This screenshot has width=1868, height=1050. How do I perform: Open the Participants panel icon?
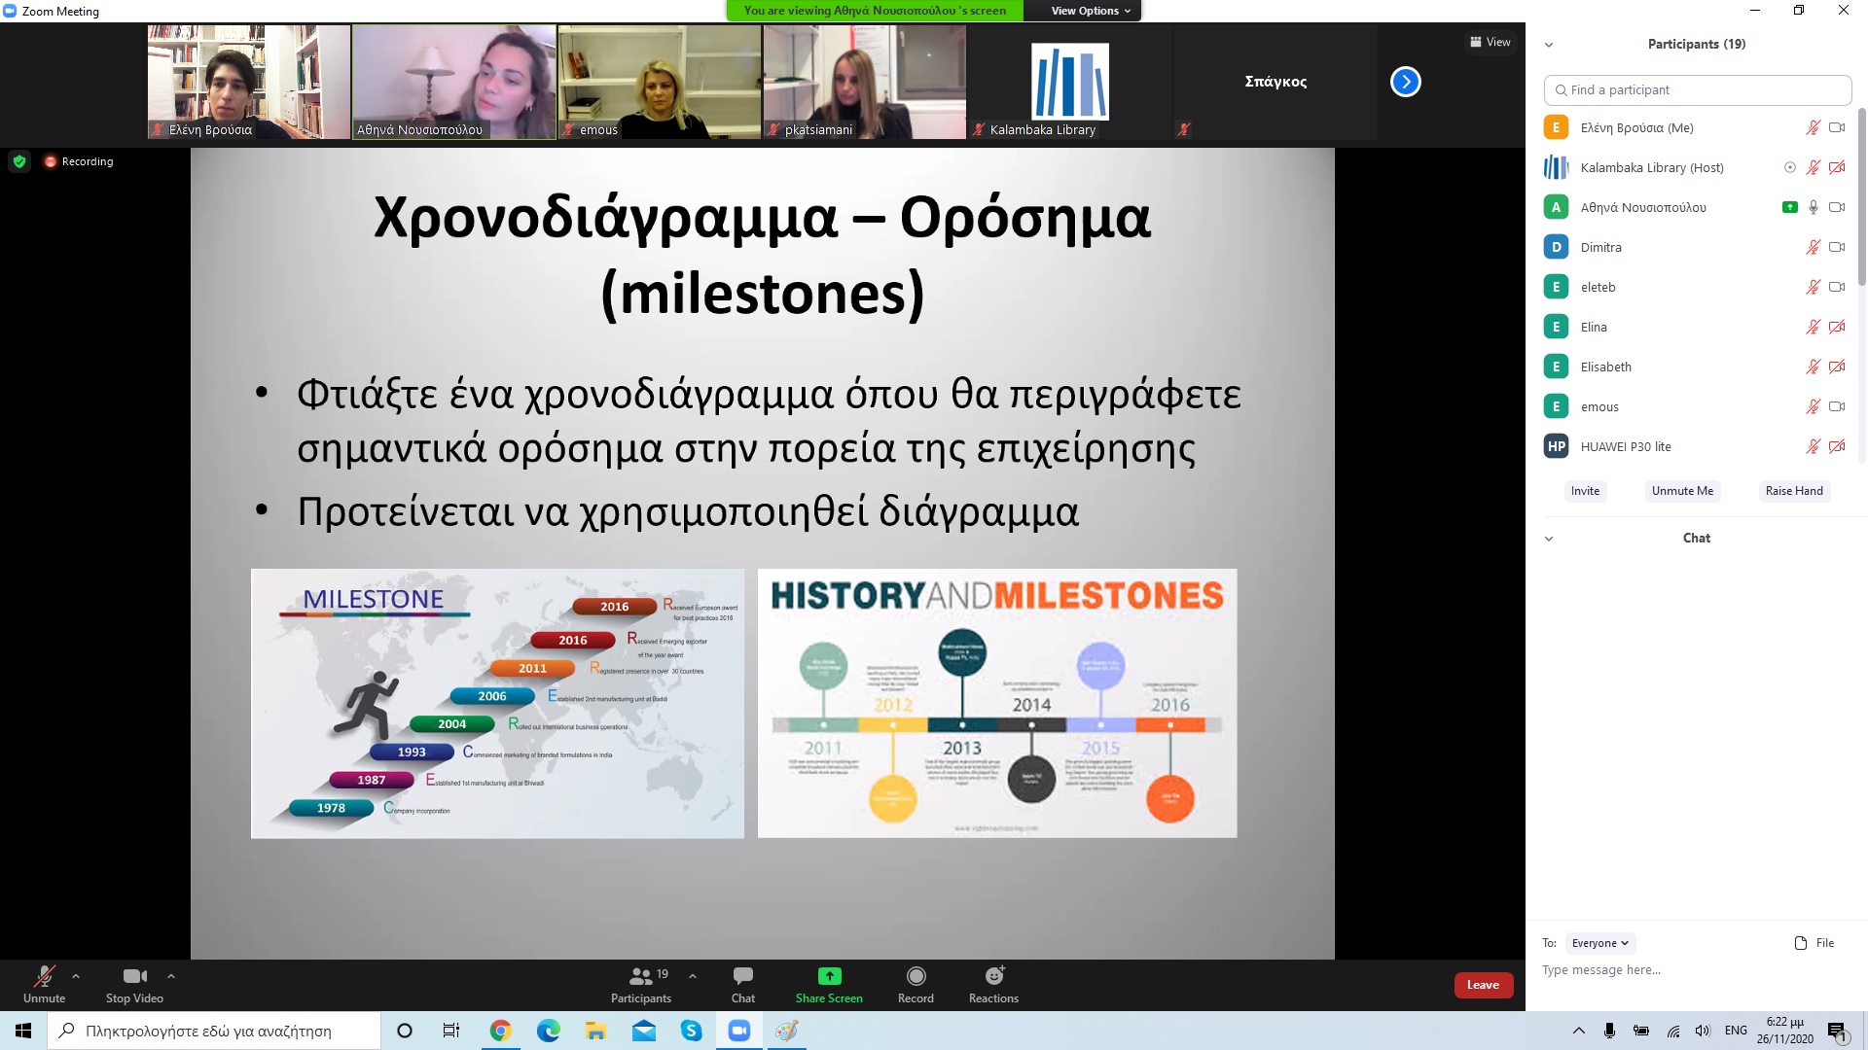pos(640,976)
